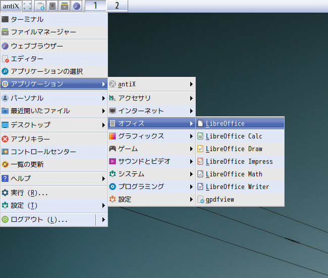
Task: Click the show desktop icon in taskbar
Action: point(27,6)
